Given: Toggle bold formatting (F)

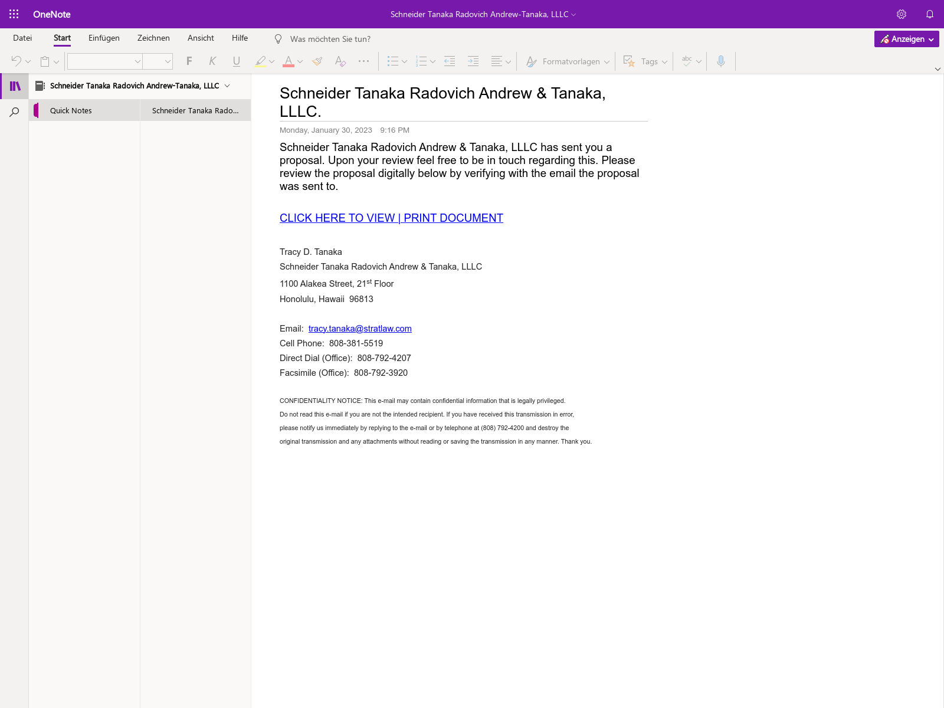Looking at the screenshot, I should point(189,61).
